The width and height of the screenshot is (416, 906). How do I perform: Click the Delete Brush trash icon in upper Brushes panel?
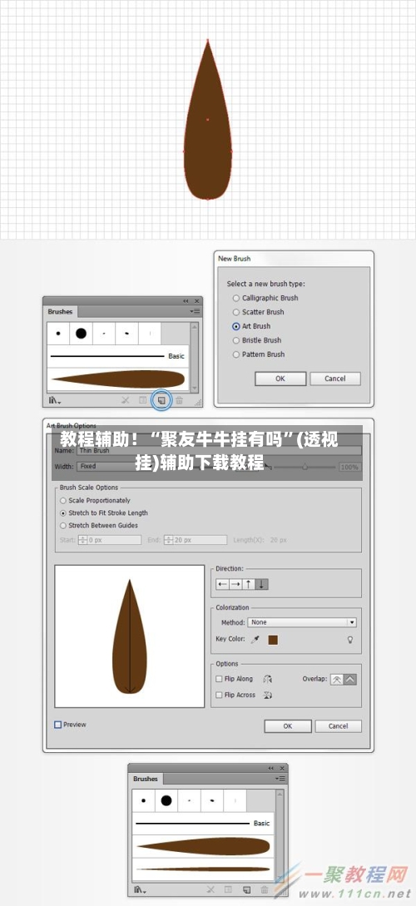[x=180, y=400]
